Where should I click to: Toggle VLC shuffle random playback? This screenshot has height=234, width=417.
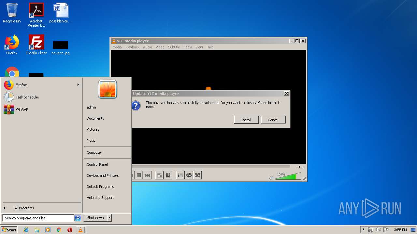coord(197,175)
